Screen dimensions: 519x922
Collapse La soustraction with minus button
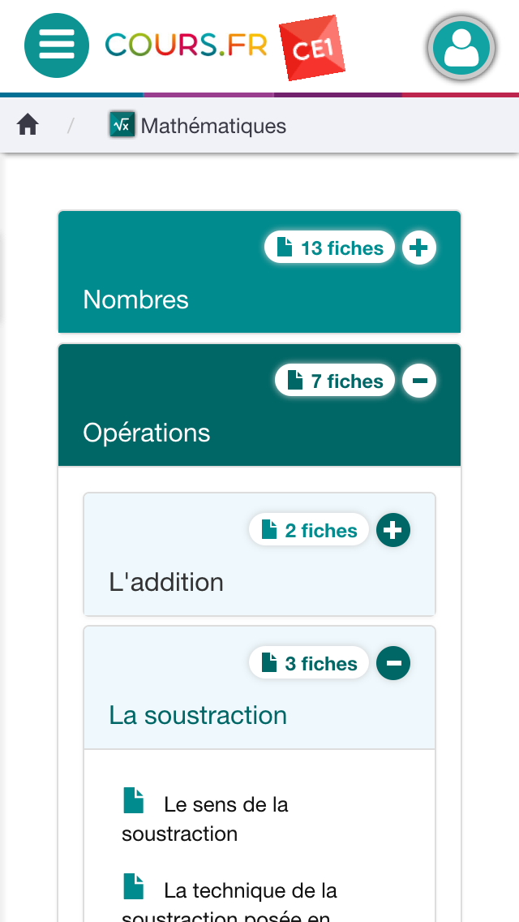coord(393,663)
